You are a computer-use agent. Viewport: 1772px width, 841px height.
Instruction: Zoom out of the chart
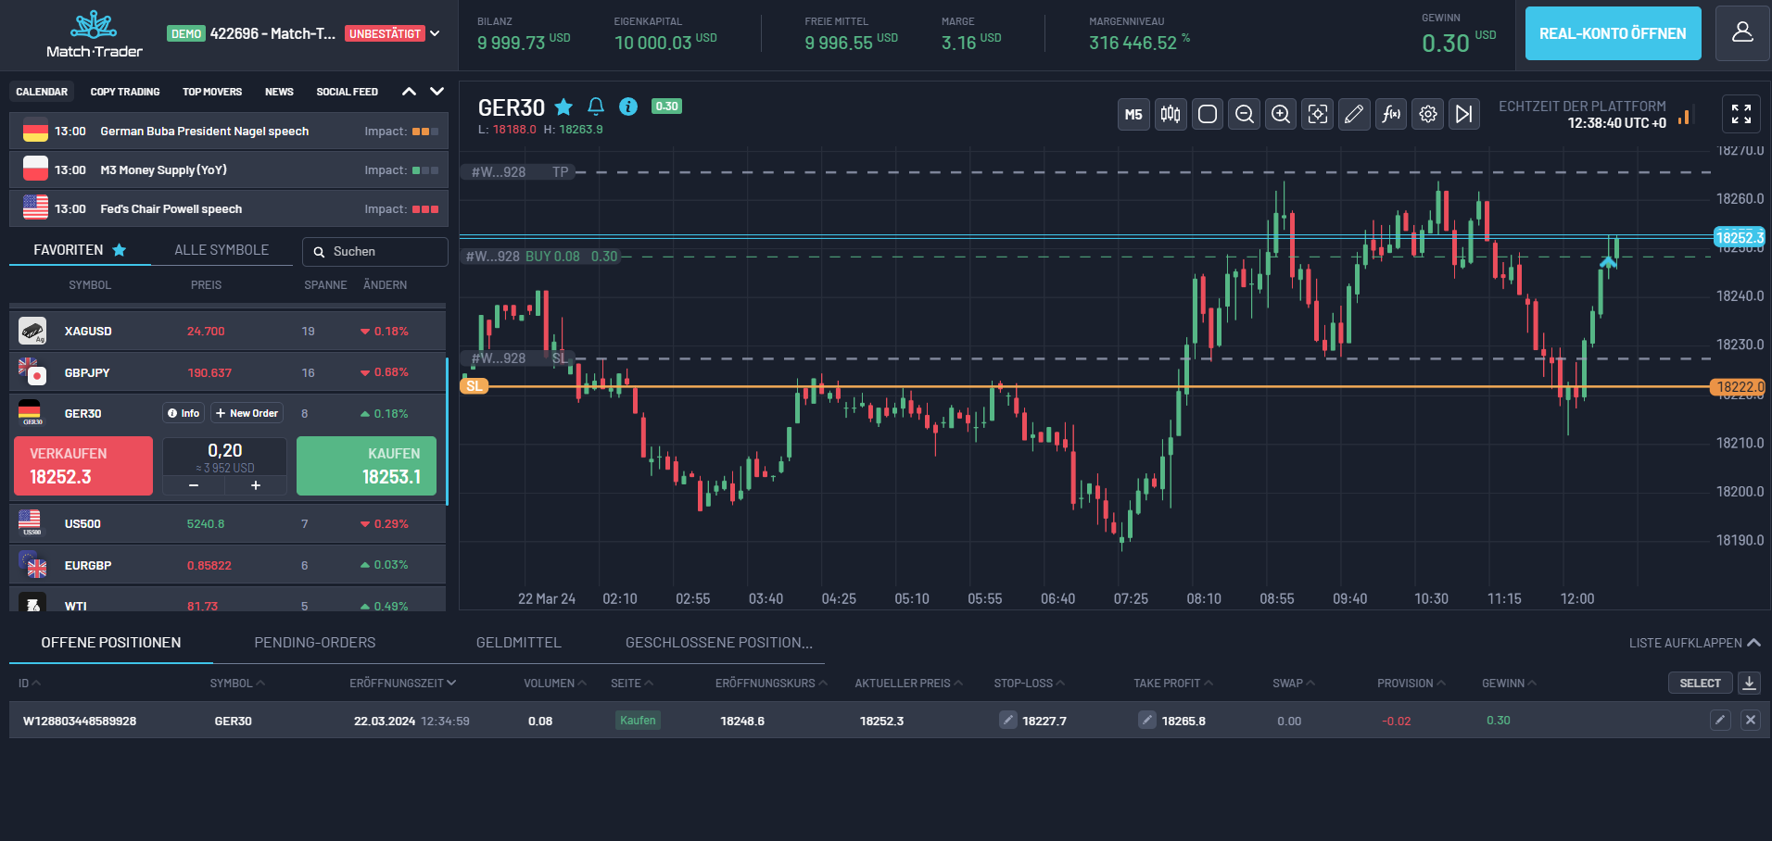1245,114
